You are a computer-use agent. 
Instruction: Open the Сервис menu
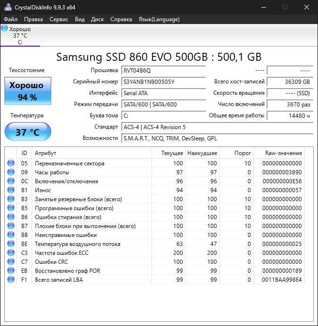(59, 19)
